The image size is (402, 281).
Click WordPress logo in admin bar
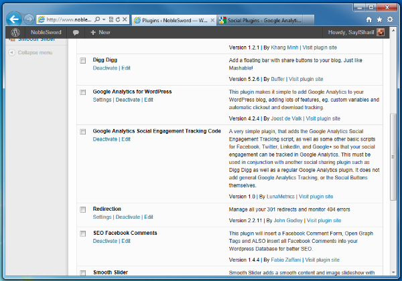click(15, 32)
